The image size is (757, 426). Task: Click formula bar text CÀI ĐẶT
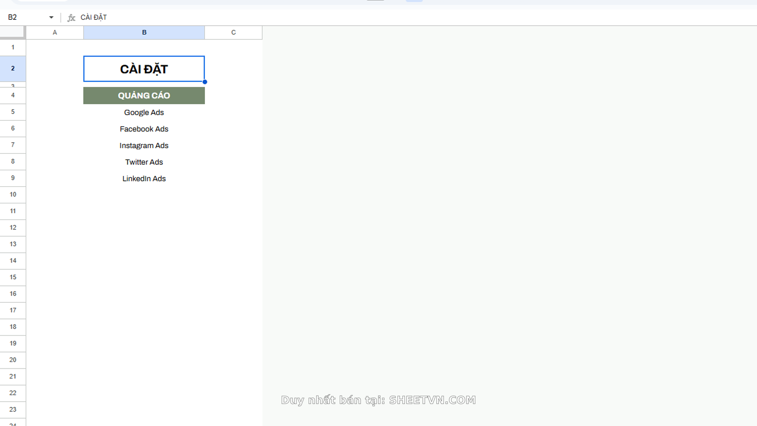click(x=93, y=17)
